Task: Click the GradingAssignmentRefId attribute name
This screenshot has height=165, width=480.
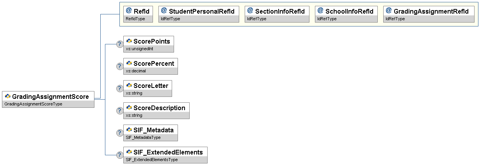Action: click(x=431, y=11)
